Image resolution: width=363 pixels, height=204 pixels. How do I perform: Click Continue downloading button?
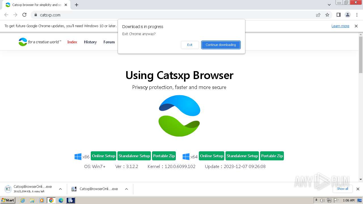(x=221, y=45)
